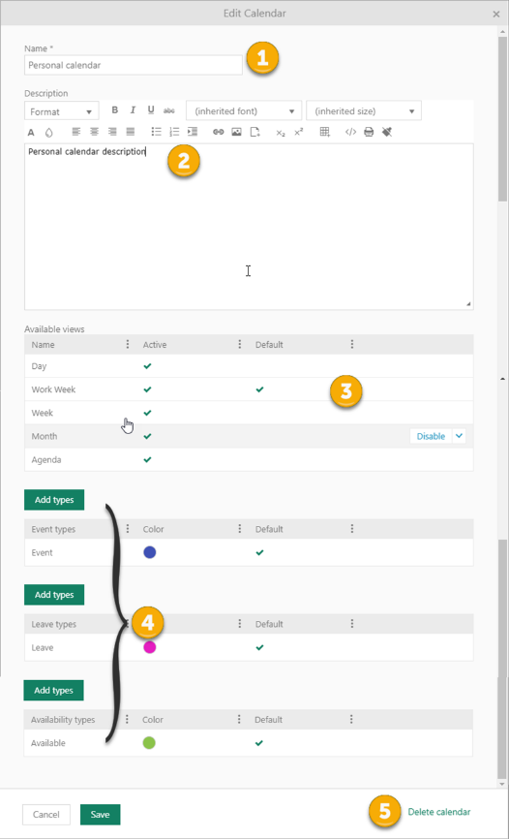Expand the arrow next to Disable button
The height and width of the screenshot is (839, 509).
[x=459, y=436]
